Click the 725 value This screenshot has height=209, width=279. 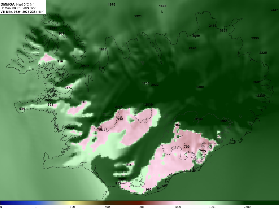pos(203,151)
